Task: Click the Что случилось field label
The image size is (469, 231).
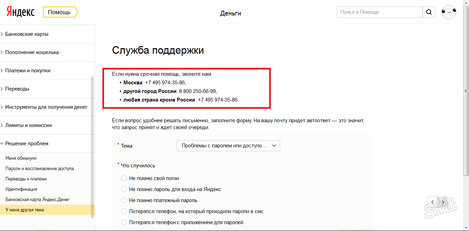Action: click(x=138, y=166)
